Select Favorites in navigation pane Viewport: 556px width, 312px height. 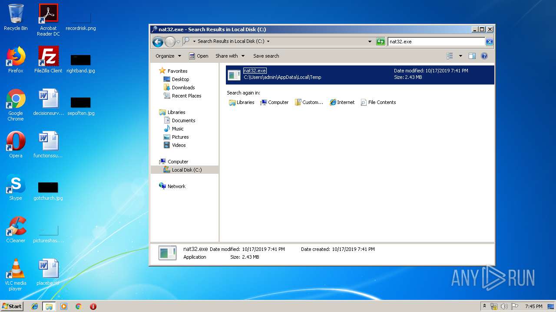pos(173,71)
